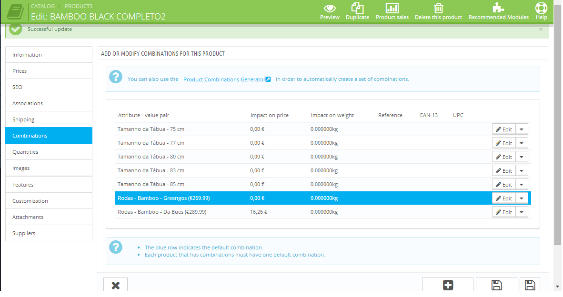Click 'Attribute - value pair' column header
This screenshot has height=297, width=563.
[143, 115]
